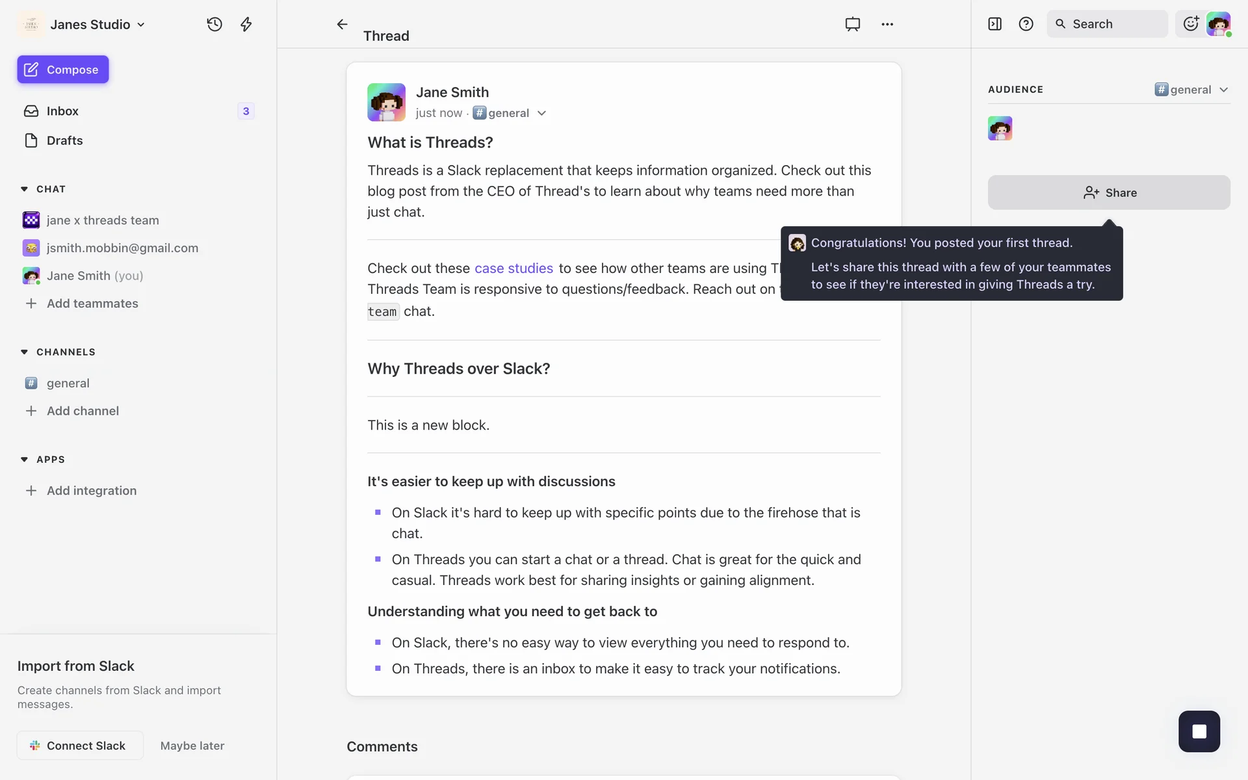The height and width of the screenshot is (780, 1248).
Task: Go to Drafts
Action: click(x=64, y=140)
